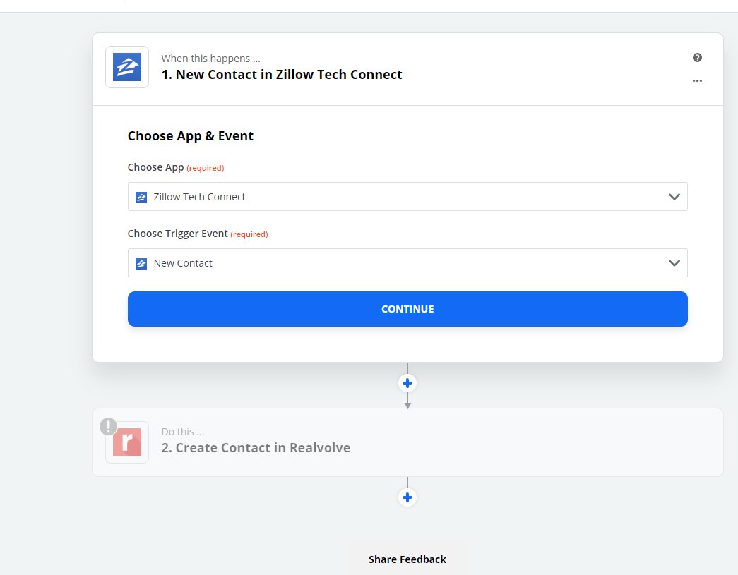Viewport: 738px width, 575px height.
Task: Expand the Choose App dropdown chevron
Action: point(674,197)
